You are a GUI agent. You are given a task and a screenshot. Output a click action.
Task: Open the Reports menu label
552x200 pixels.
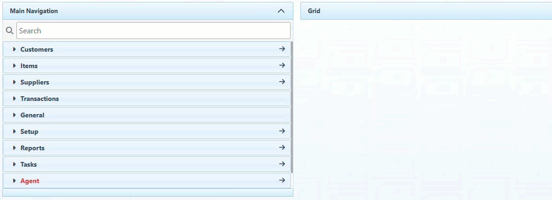pos(32,148)
